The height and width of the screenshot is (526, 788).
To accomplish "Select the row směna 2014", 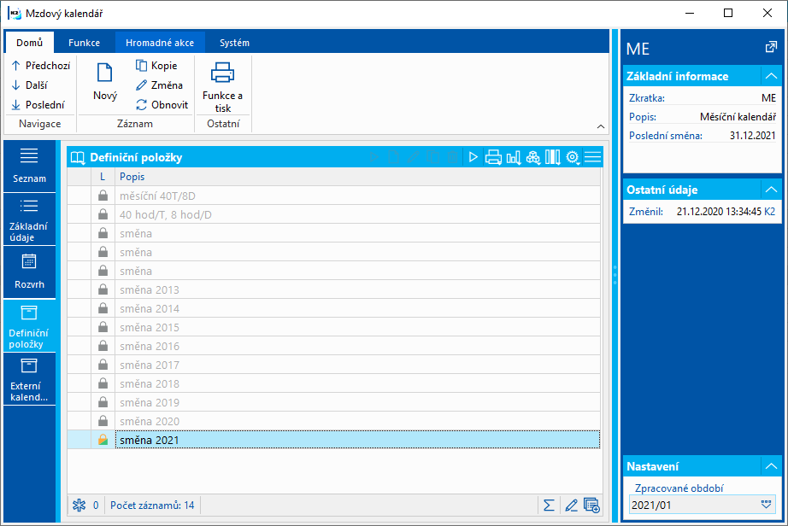I will (333, 308).
